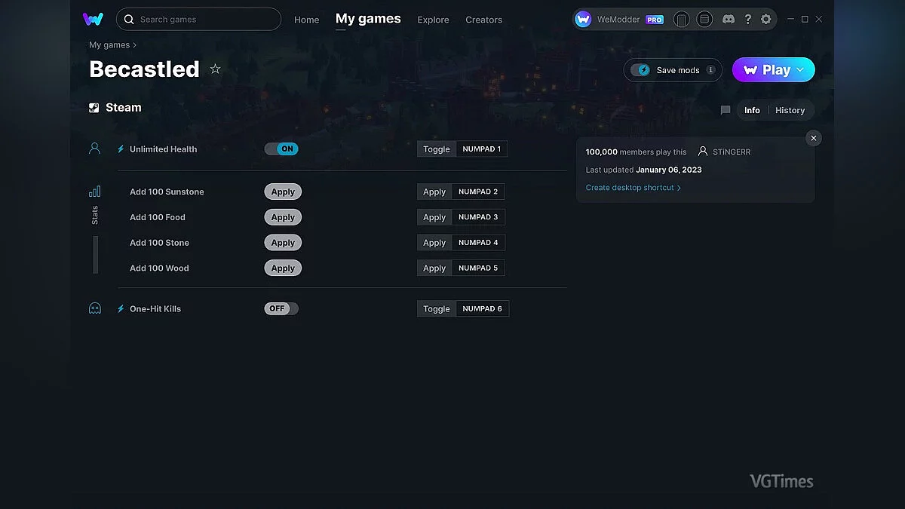Select the player category icon
Screen dimensions: 905x509
coord(94,149)
